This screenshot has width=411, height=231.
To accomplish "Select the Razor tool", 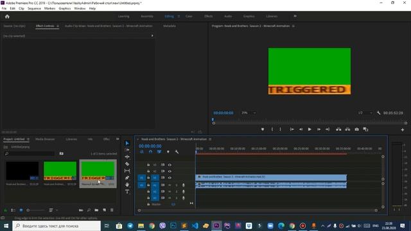I will click(127, 164).
